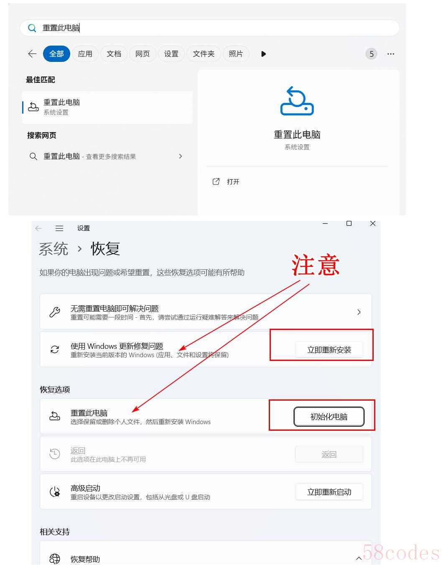Screen dimensions: 446x565
Task: Click the globe icon beside 恢复帮助
Action: click(55, 559)
